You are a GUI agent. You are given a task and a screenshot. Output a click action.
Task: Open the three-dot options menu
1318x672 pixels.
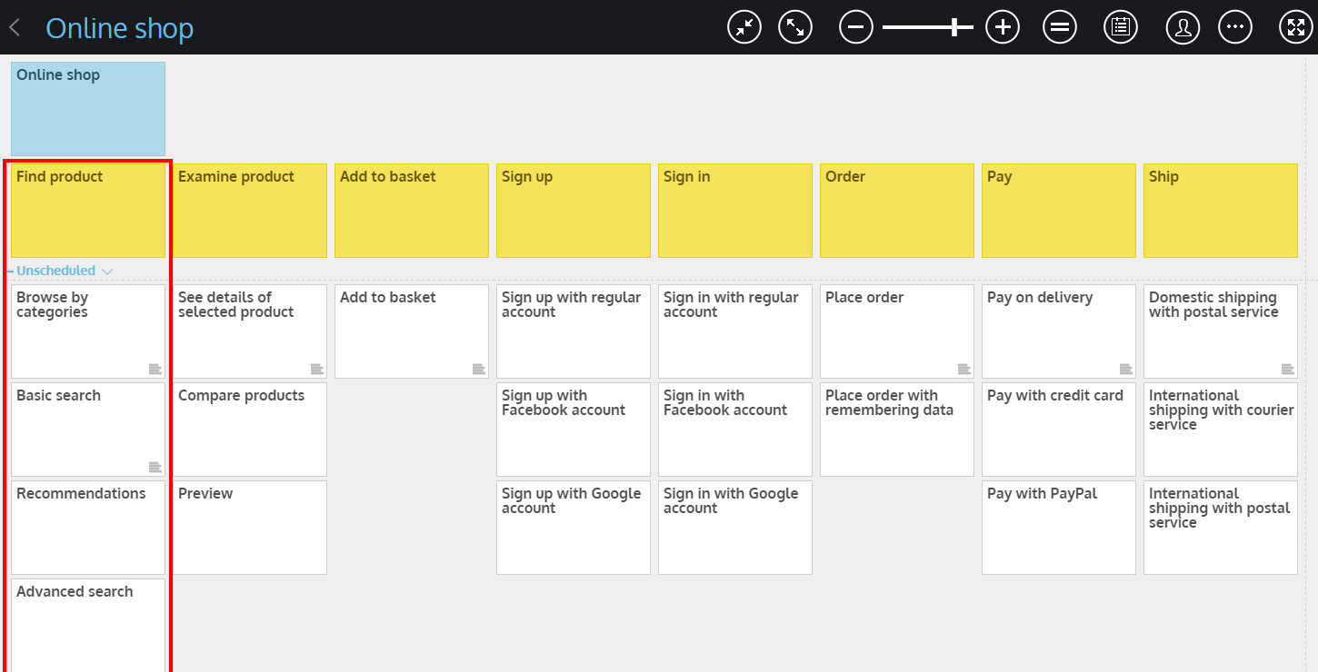click(1235, 26)
